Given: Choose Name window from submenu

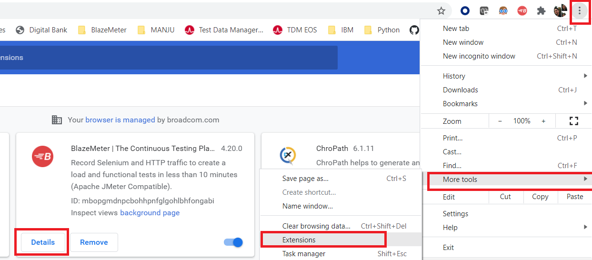Looking at the screenshot, I should point(340,206).
